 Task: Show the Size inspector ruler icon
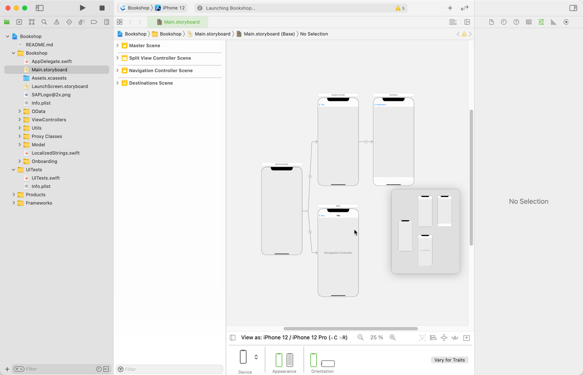point(553,22)
